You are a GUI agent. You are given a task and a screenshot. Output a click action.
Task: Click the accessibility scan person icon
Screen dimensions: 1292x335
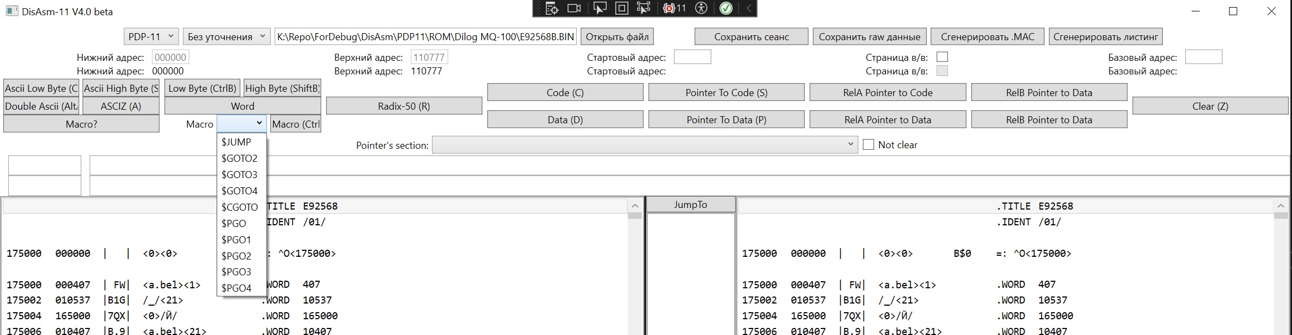702,8
